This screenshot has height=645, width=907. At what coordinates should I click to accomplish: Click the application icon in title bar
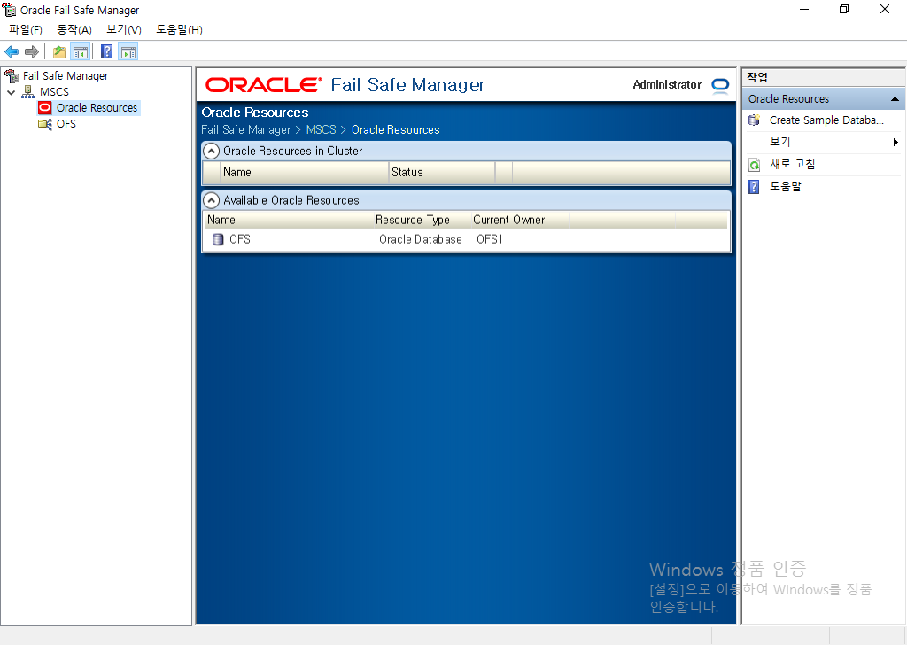[x=9, y=10]
